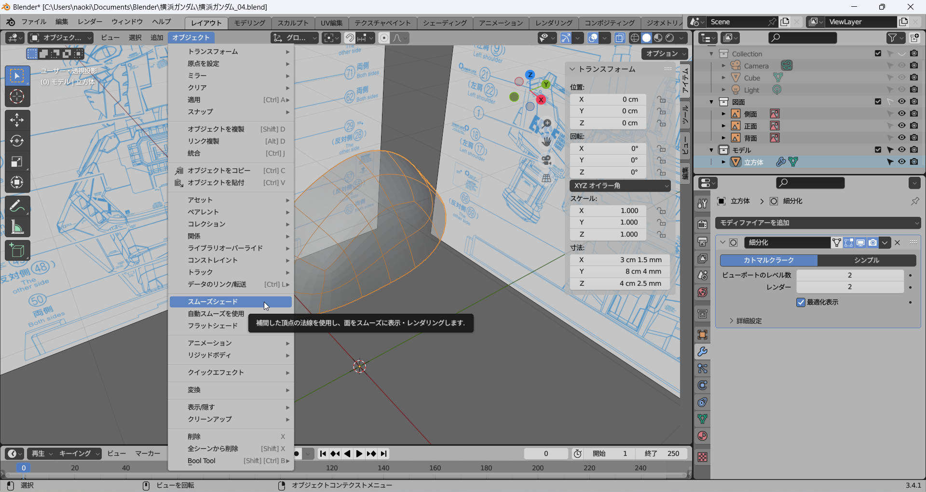Select the シンプル subdivision type button

pyautogui.click(x=867, y=260)
